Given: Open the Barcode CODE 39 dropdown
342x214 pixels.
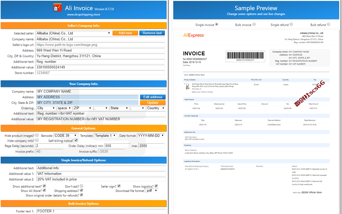Looking at the screenshot, I should (x=66, y=136).
